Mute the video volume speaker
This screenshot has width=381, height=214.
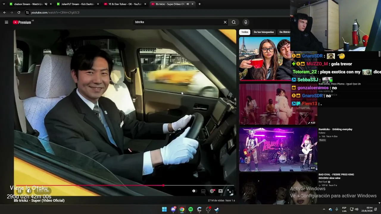pyautogui.click(x=29, y=191)
